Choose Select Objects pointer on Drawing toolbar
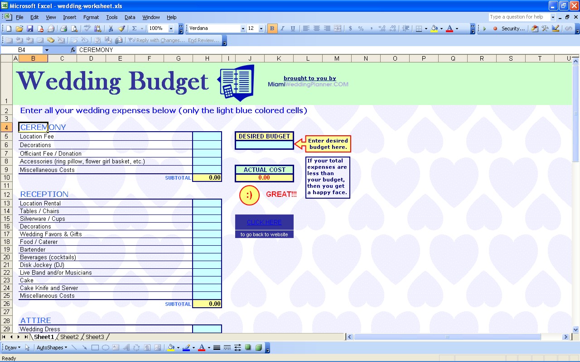Image resolution: width=580 pixels, height=362 pixels. click(28, 348)
